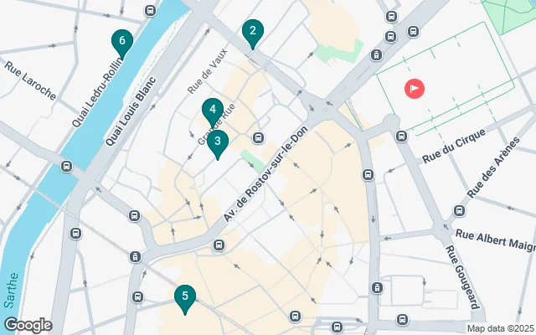Click the Av. de Rostov-sur-le-Don label
This screenshot has height=335, width=536.
(266, 173)
